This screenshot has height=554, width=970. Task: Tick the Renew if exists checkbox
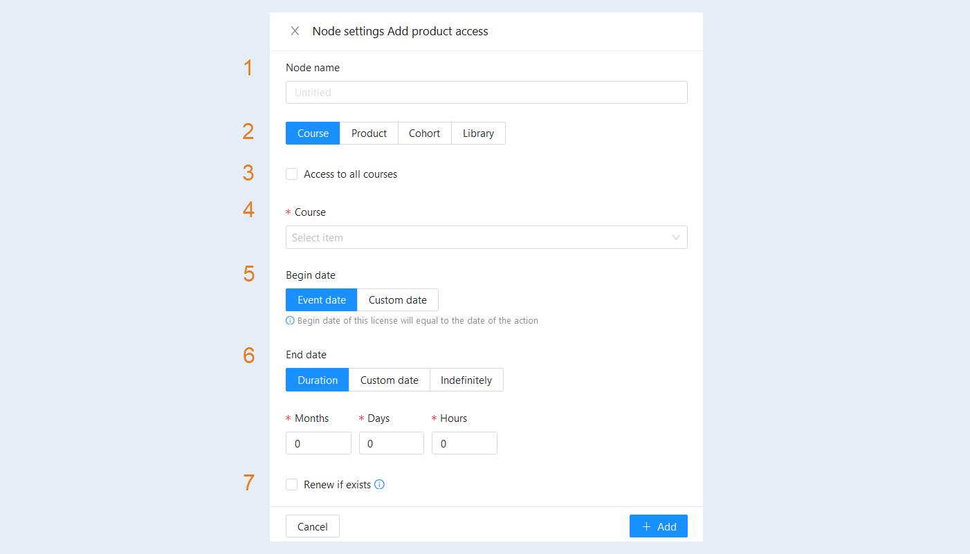tap(292, 484)
